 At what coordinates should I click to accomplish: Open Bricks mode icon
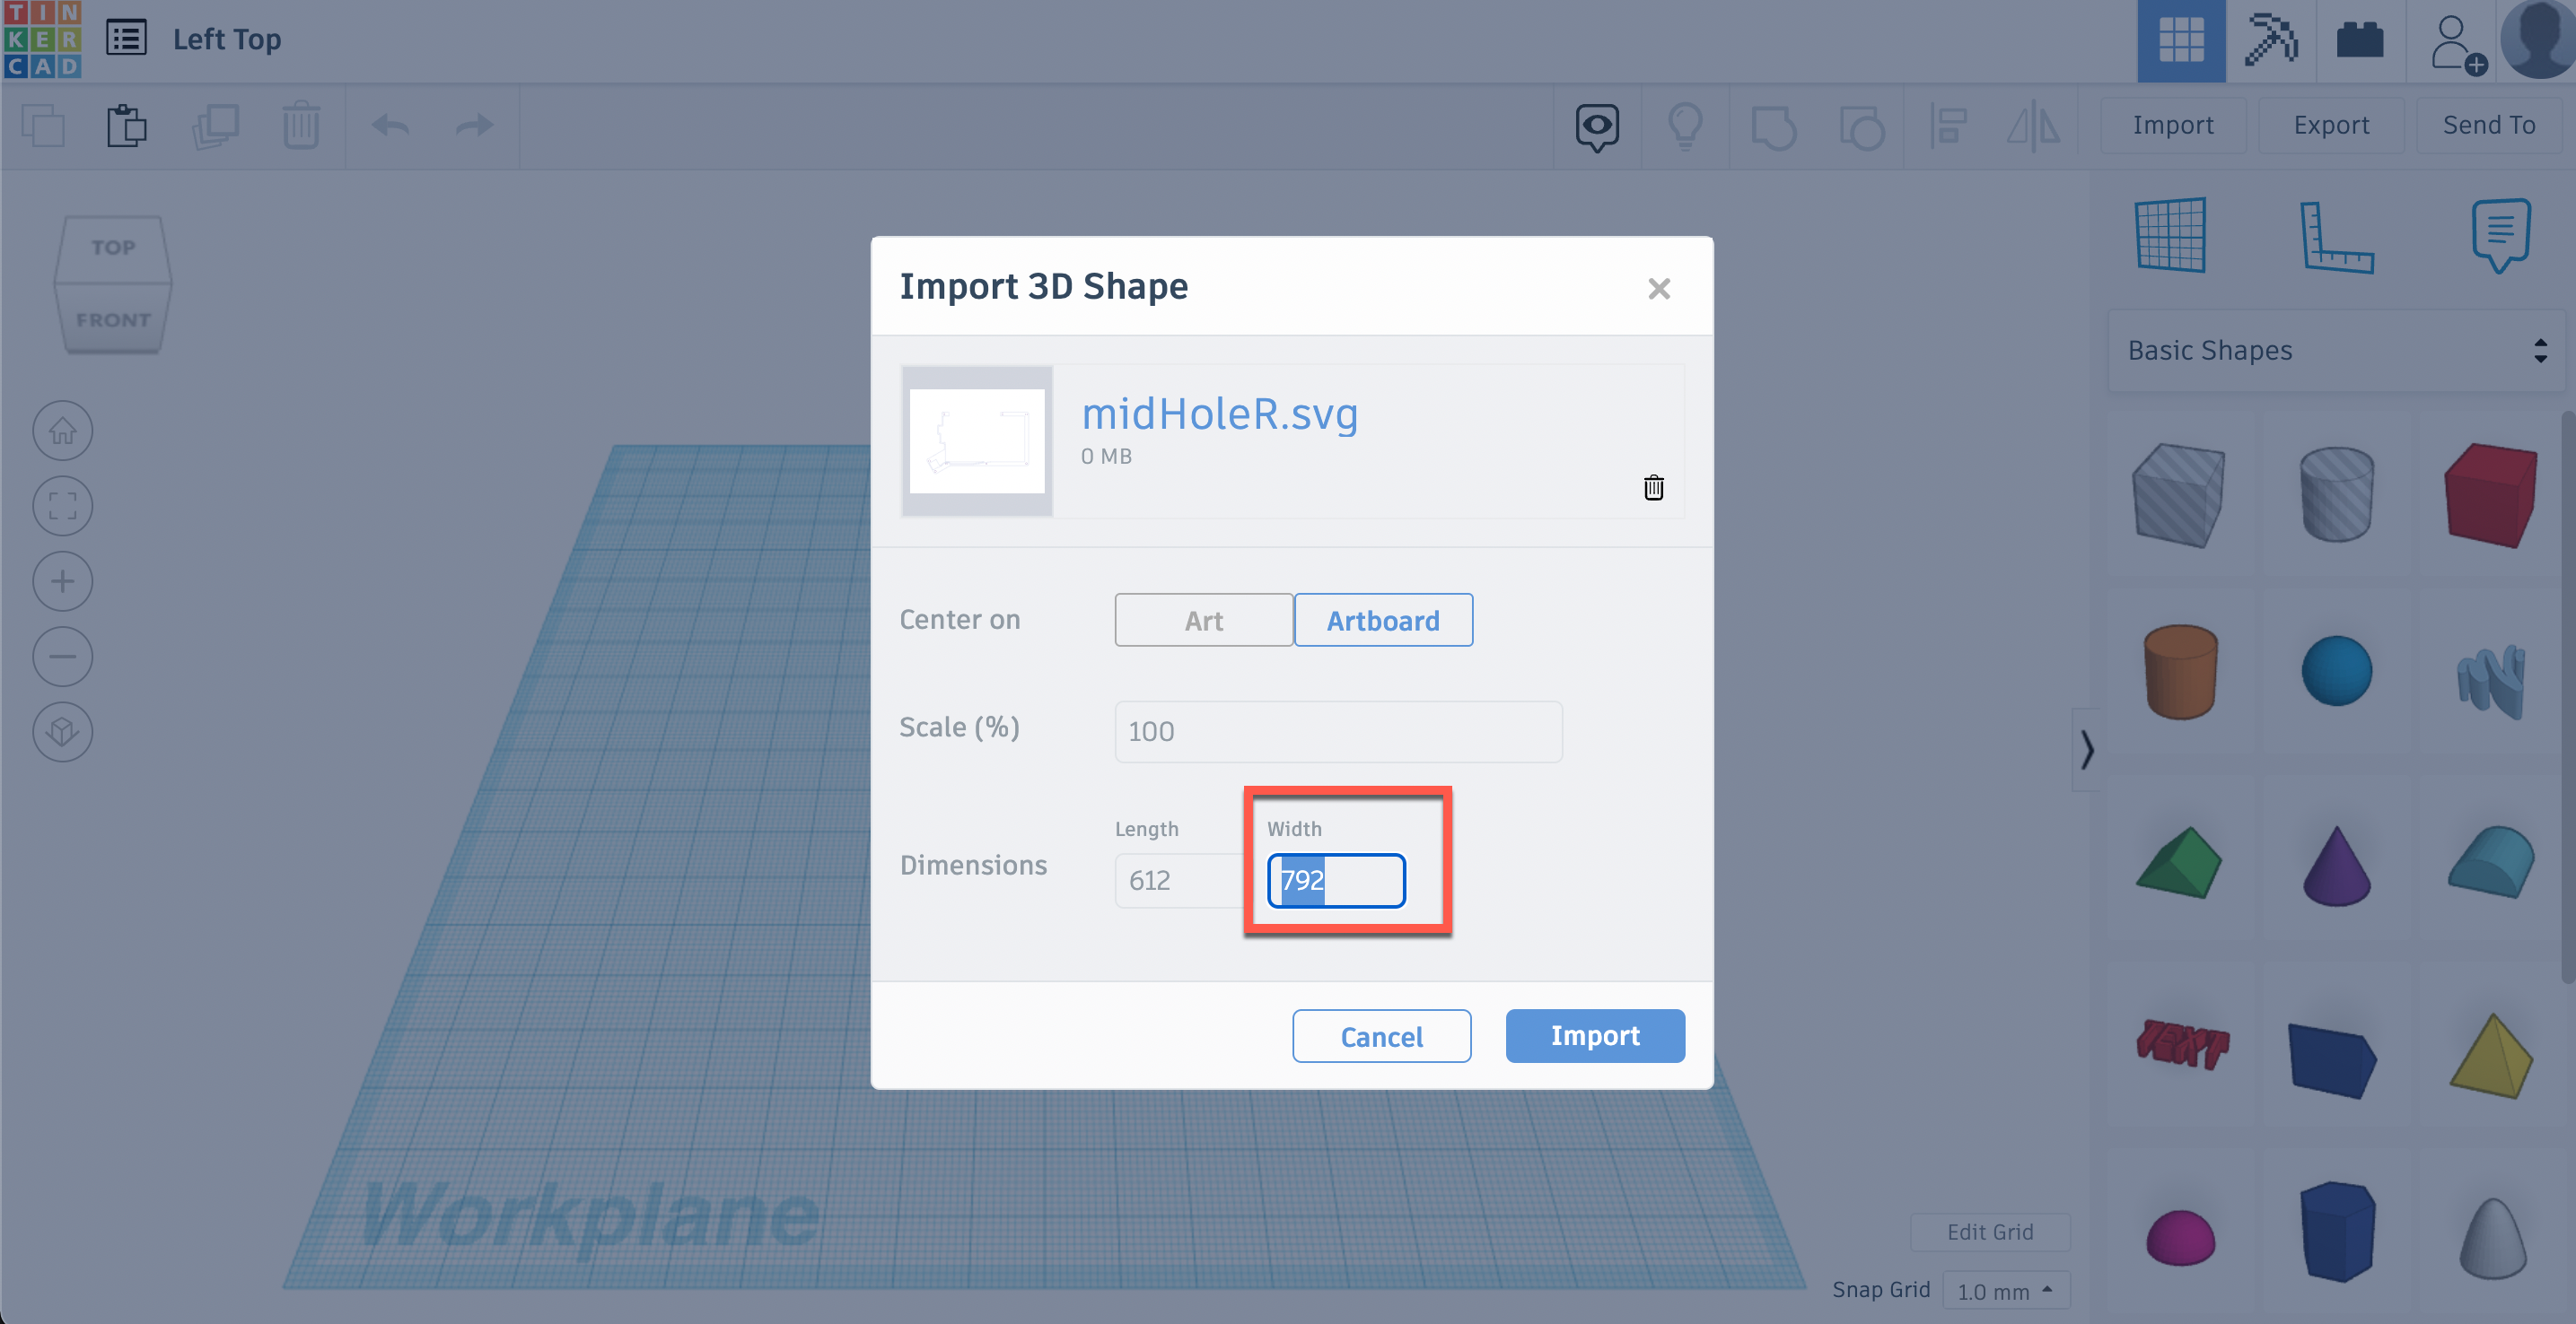(2360, 41)
